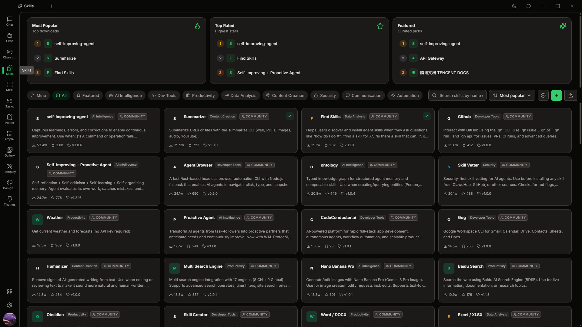
Task: Select the Featured filter tab
Action: click(x=88, y=95)
